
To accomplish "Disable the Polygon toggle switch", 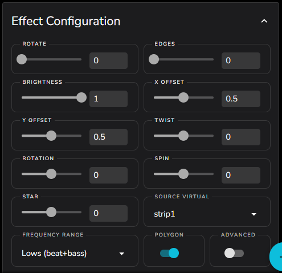I will (170, 253).
